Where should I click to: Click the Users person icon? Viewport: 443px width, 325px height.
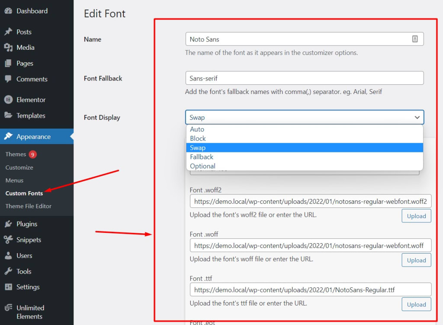pyautogui.click(x=9, y=255)
